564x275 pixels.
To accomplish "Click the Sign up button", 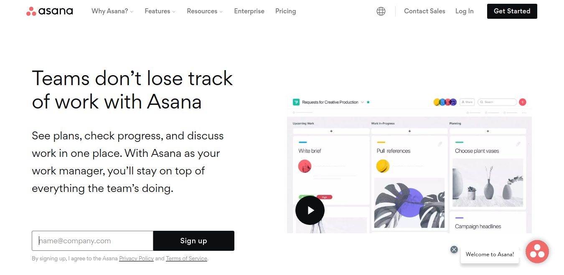I will click(x=194, y=241).
